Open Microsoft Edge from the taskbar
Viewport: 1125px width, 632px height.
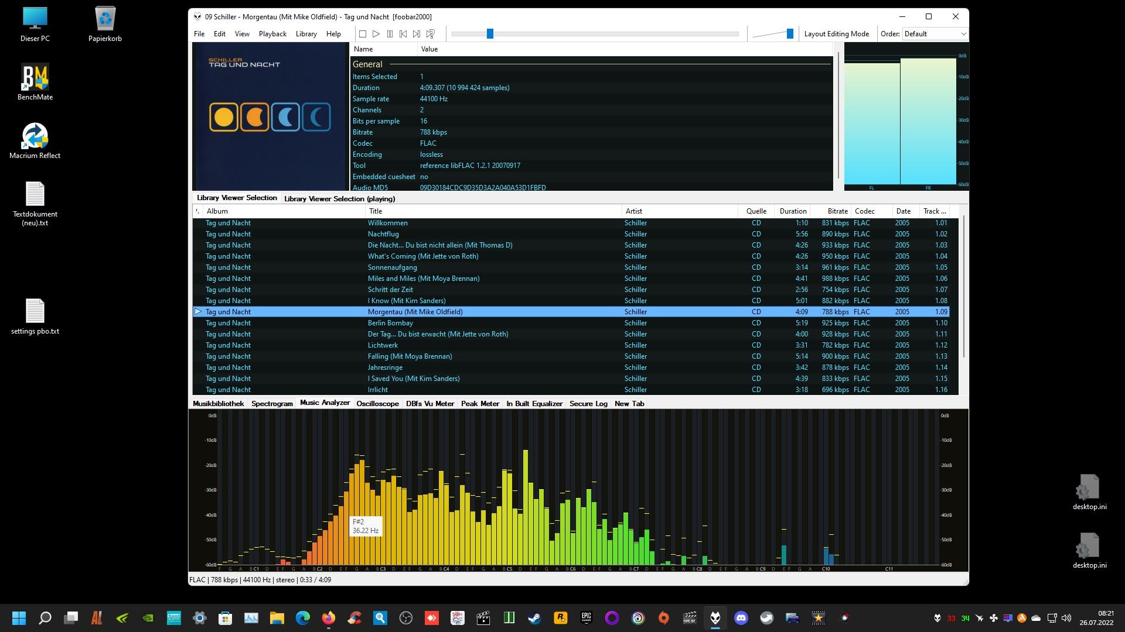(x=303, y=618)
